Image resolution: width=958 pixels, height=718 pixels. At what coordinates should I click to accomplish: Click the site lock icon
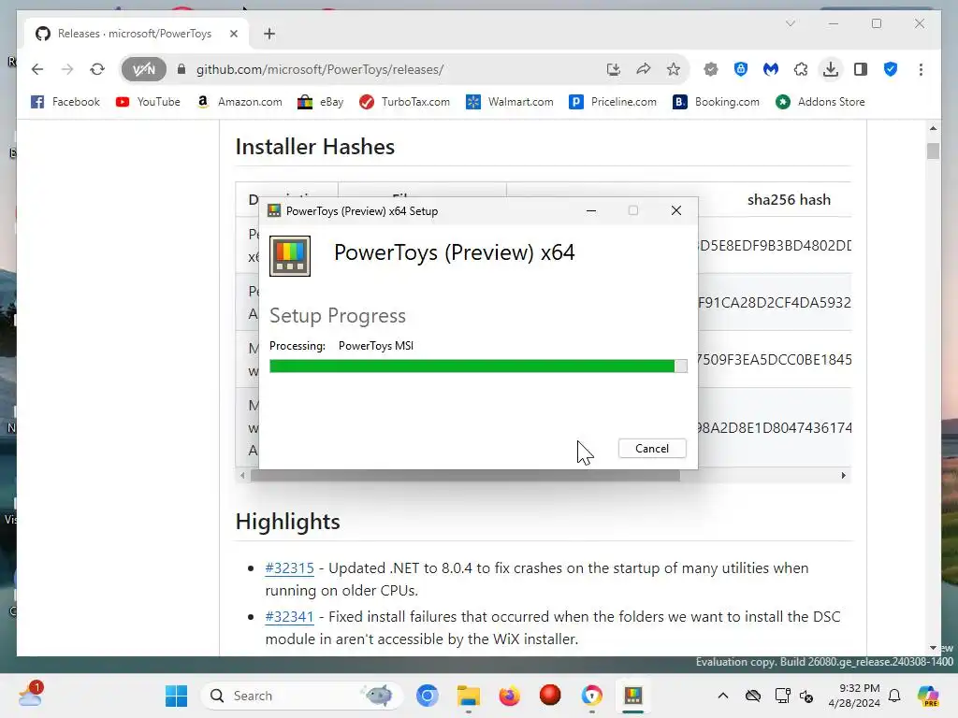181,69
